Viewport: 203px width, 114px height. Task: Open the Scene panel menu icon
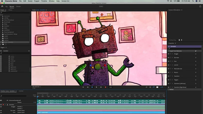(46, 10)
